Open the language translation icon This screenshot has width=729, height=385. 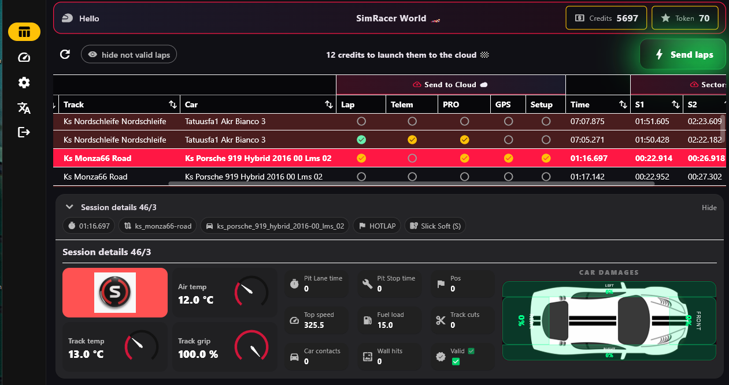[24, 108]
